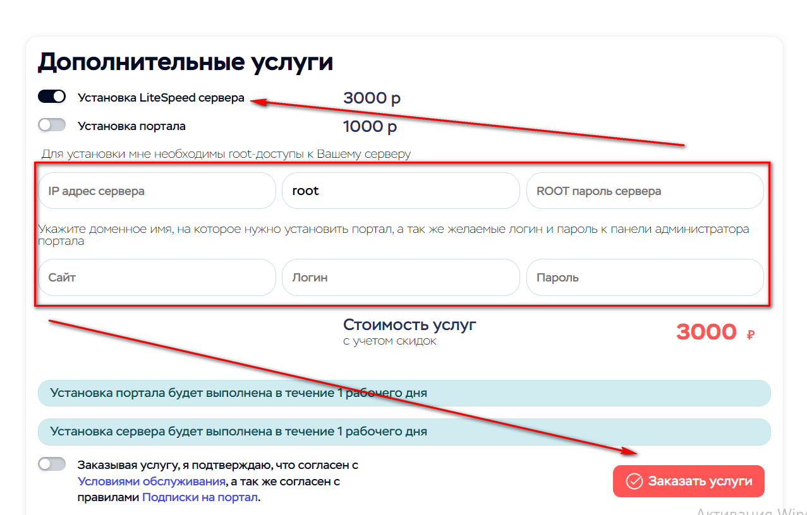Open the 'Подписки на портал' link
Screen dimensions: 807x515
tap(200, 497)
